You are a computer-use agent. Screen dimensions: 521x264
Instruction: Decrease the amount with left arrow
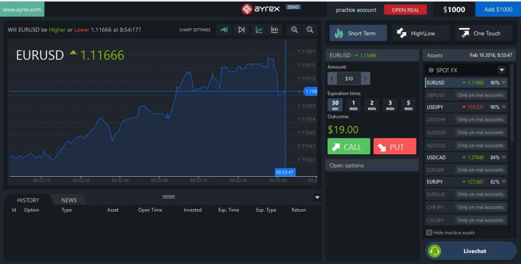(332, 79)
